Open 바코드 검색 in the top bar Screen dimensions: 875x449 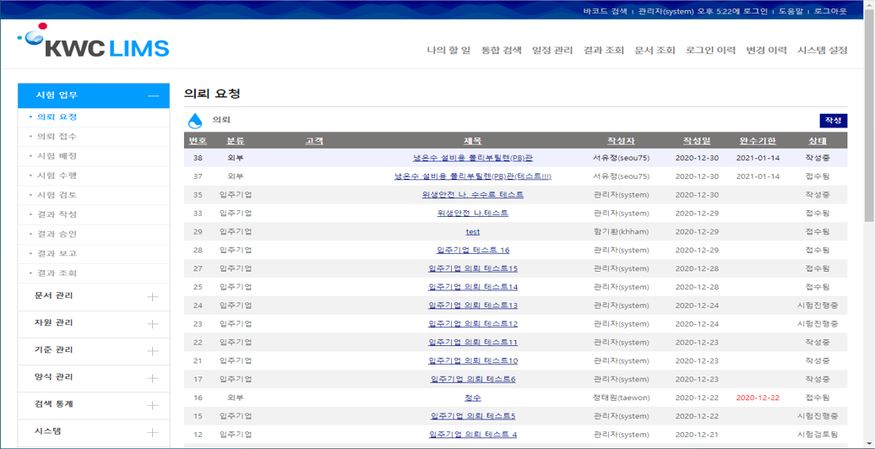(x=605, y=11)
